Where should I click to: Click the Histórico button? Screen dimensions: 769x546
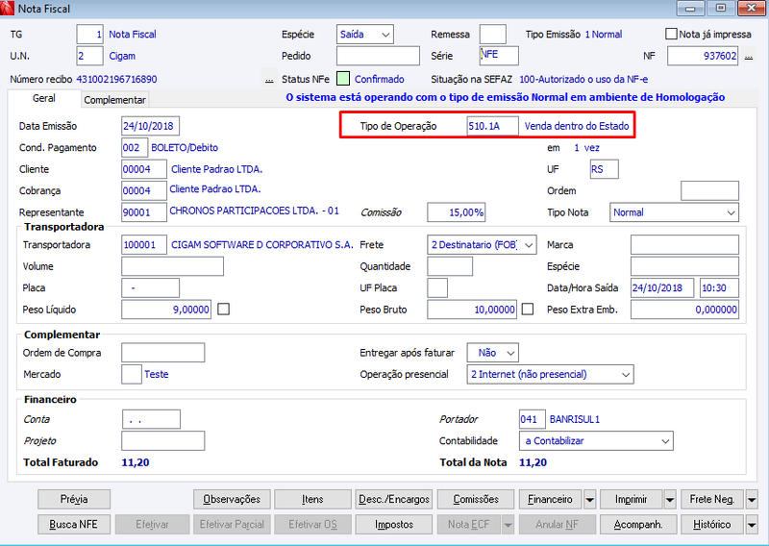712,525
